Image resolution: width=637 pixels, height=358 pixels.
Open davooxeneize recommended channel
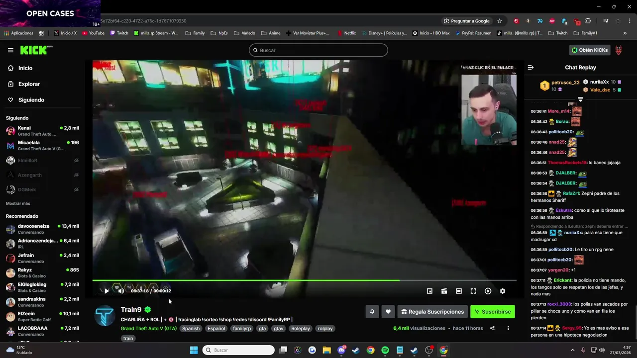(x=42, y=229)
